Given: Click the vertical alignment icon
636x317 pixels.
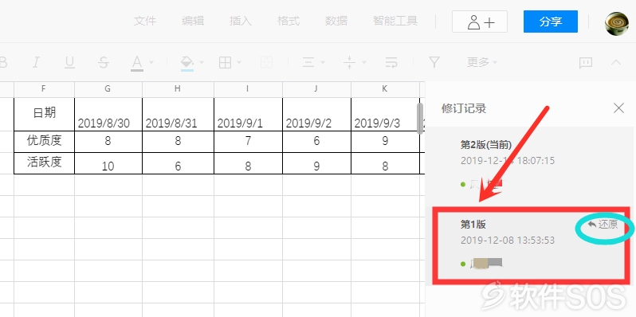Looking at the screenshot, I should pos(349,62).
